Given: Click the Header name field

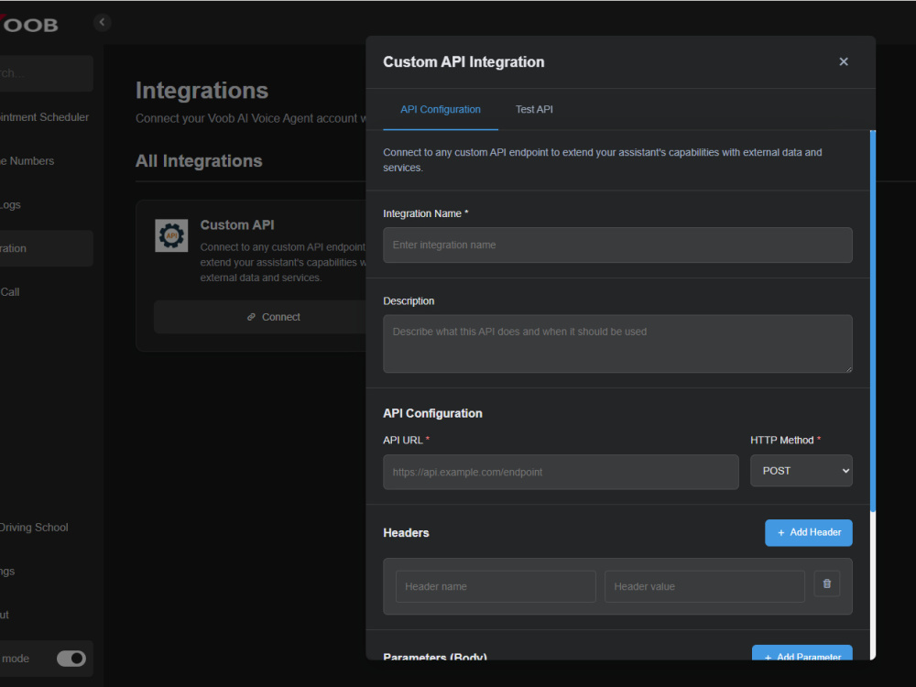Looking at the screenshot, I should coord(496,586).
